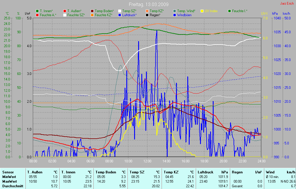Click the Luftdruck minimum value 1011.9
The width and height of the screenshot is (296, 189).
(x=223, y=177)
